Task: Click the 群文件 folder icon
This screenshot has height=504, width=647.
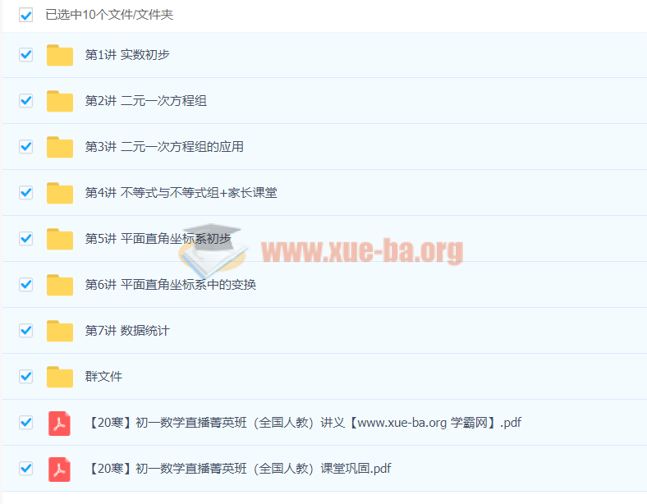Action: point(60,377)
